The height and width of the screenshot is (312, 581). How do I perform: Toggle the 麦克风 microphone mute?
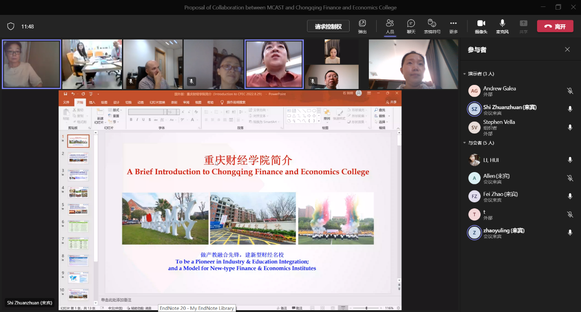502,23
